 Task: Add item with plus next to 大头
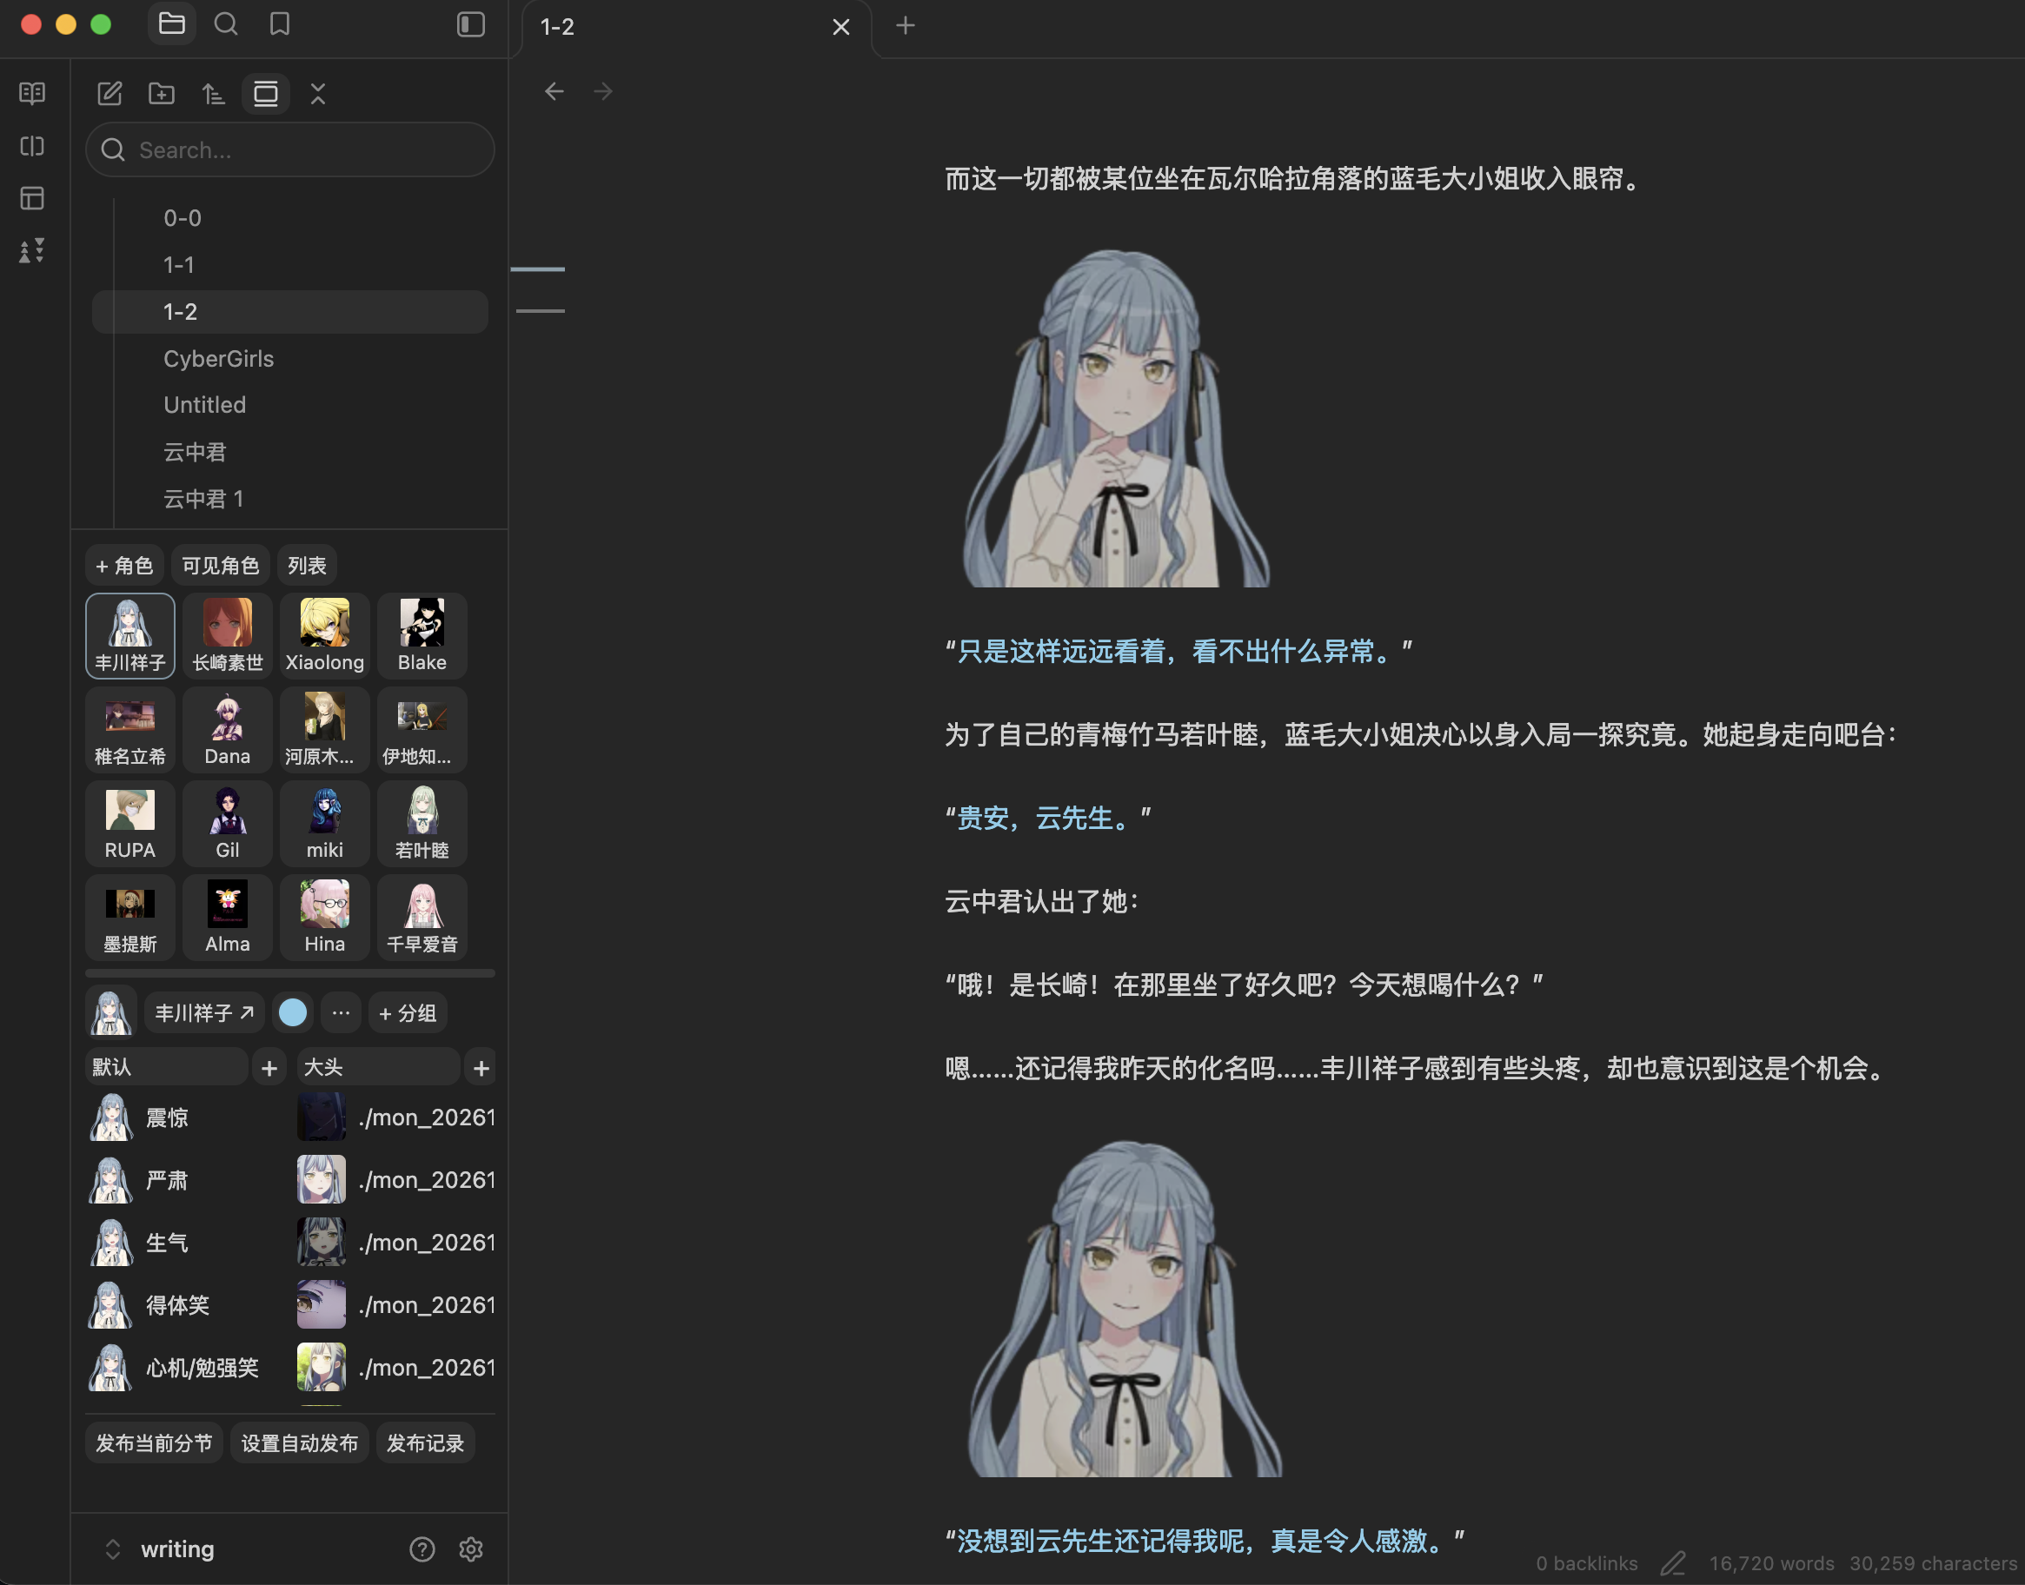(x=481, y=1068)
